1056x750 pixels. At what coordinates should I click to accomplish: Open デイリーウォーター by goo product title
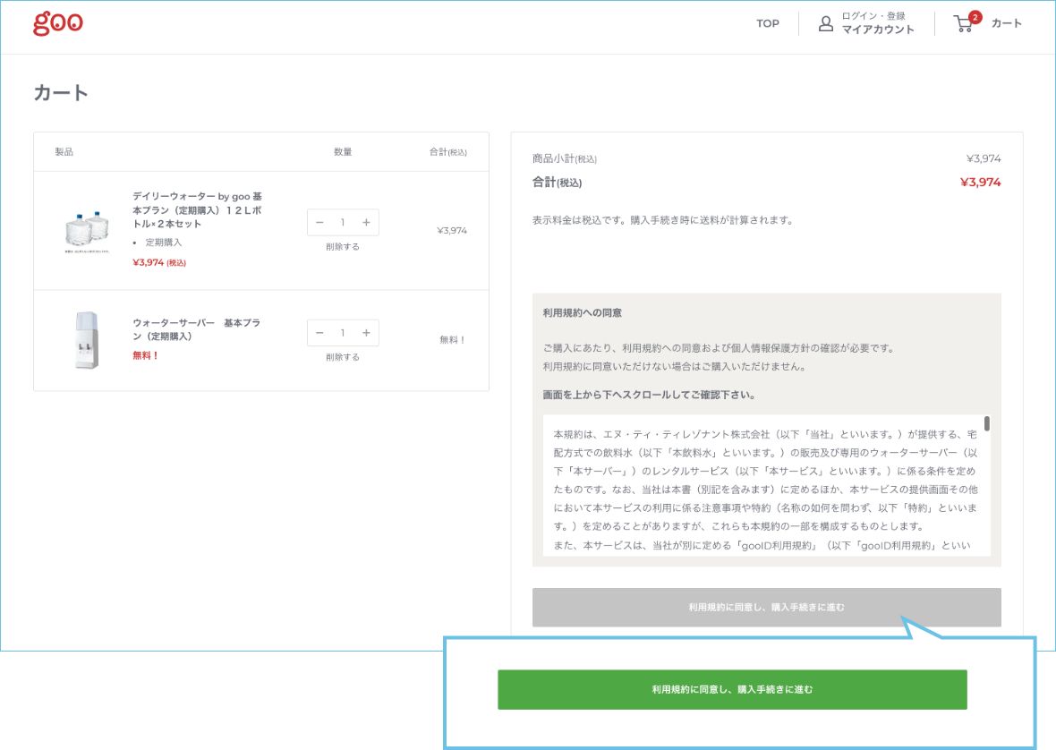[197, 209]
